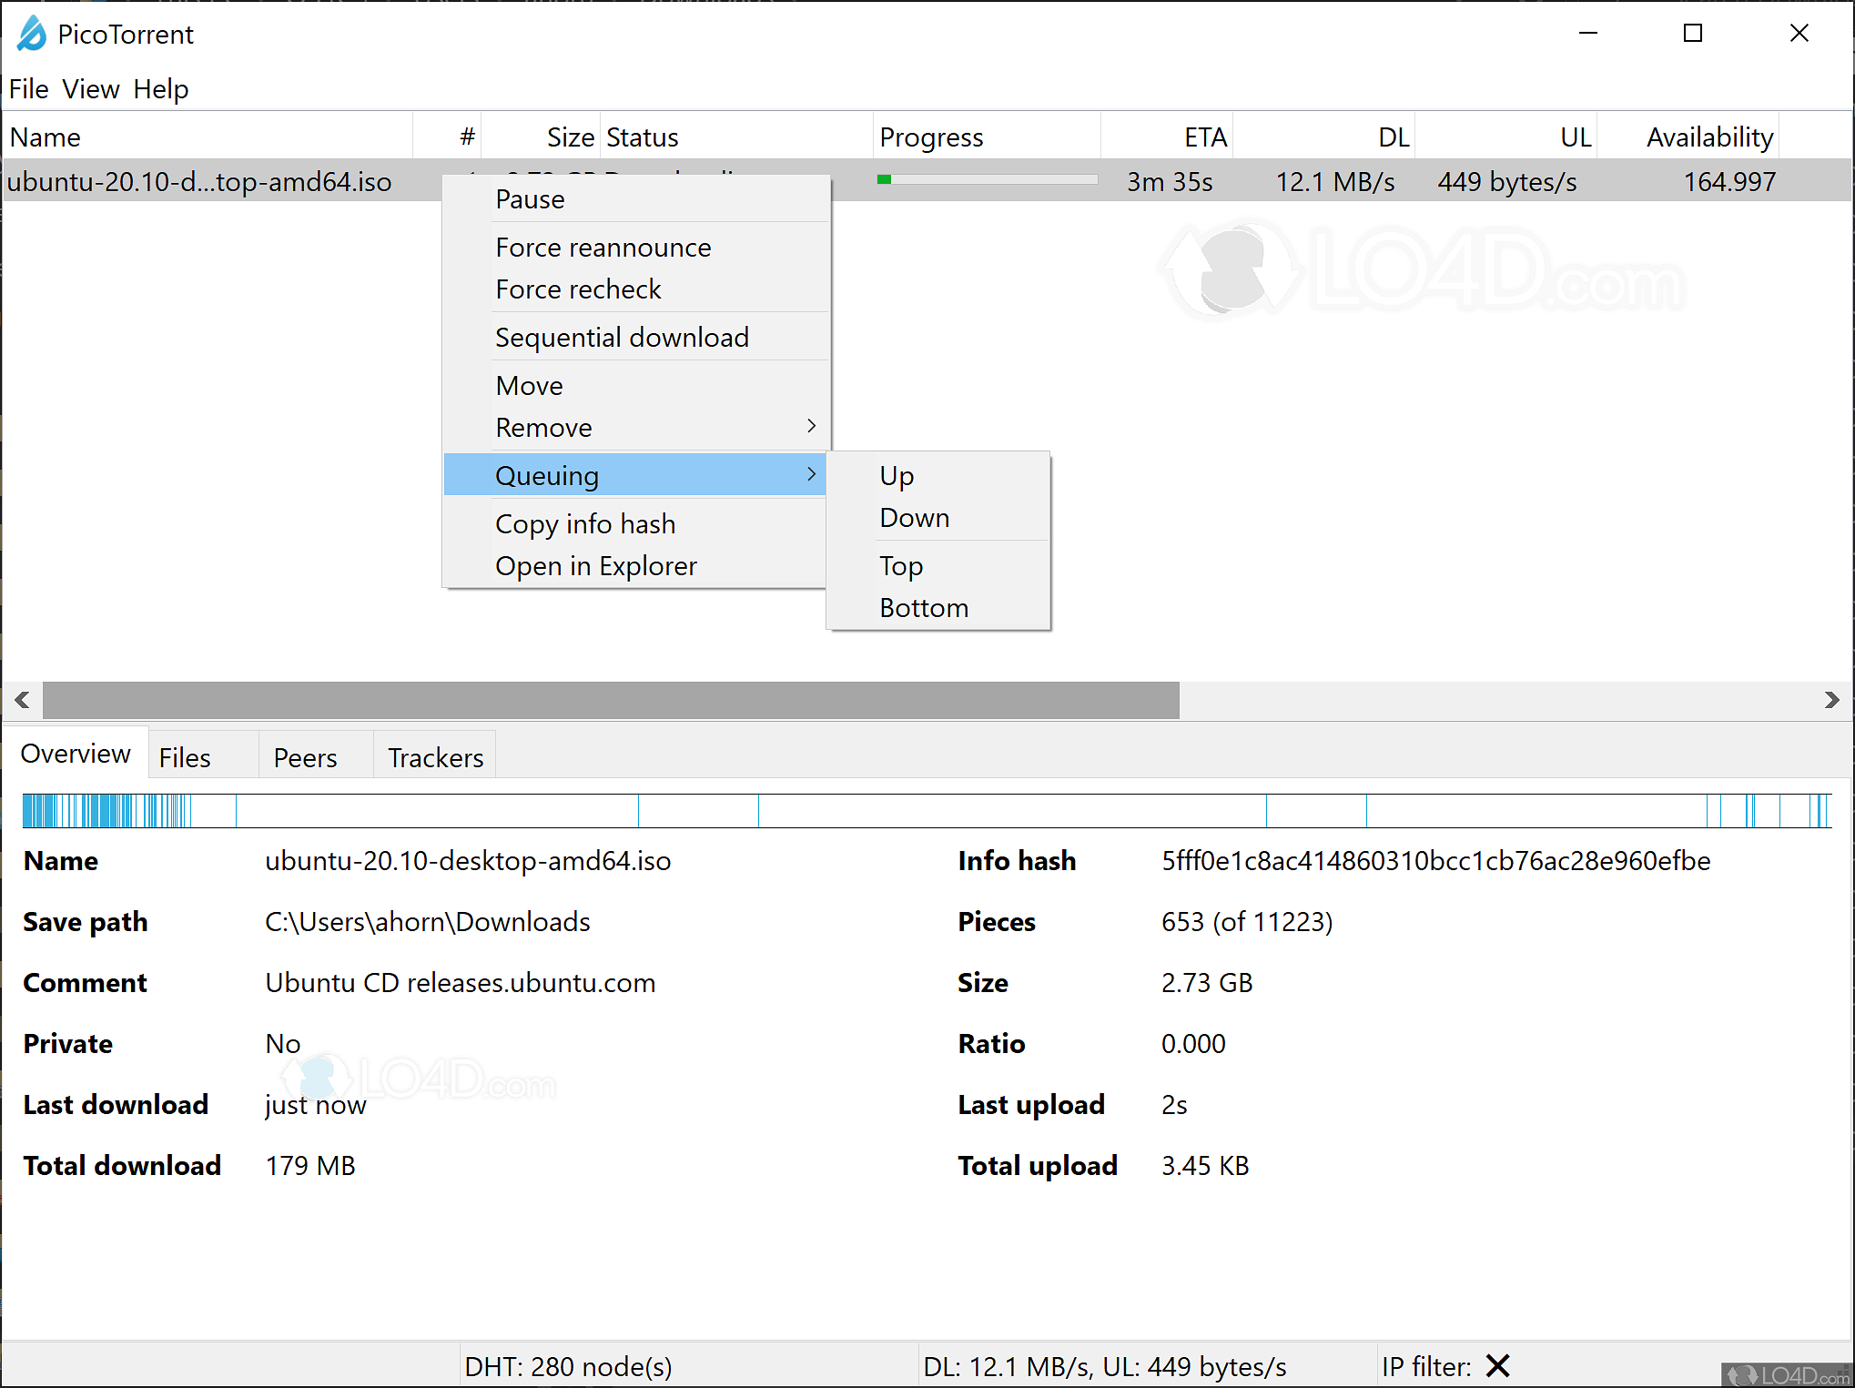Sort torrents by the Name column header
Screen dimensions: 1855x1388
(x=46, y=136)
